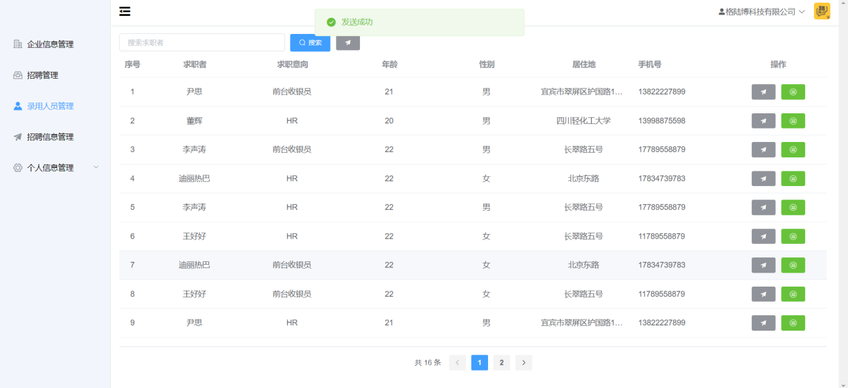This screenshot has height=388, width=848.
Task: Open green detail button in row 3 李声涛
Action: click(793, 149)
